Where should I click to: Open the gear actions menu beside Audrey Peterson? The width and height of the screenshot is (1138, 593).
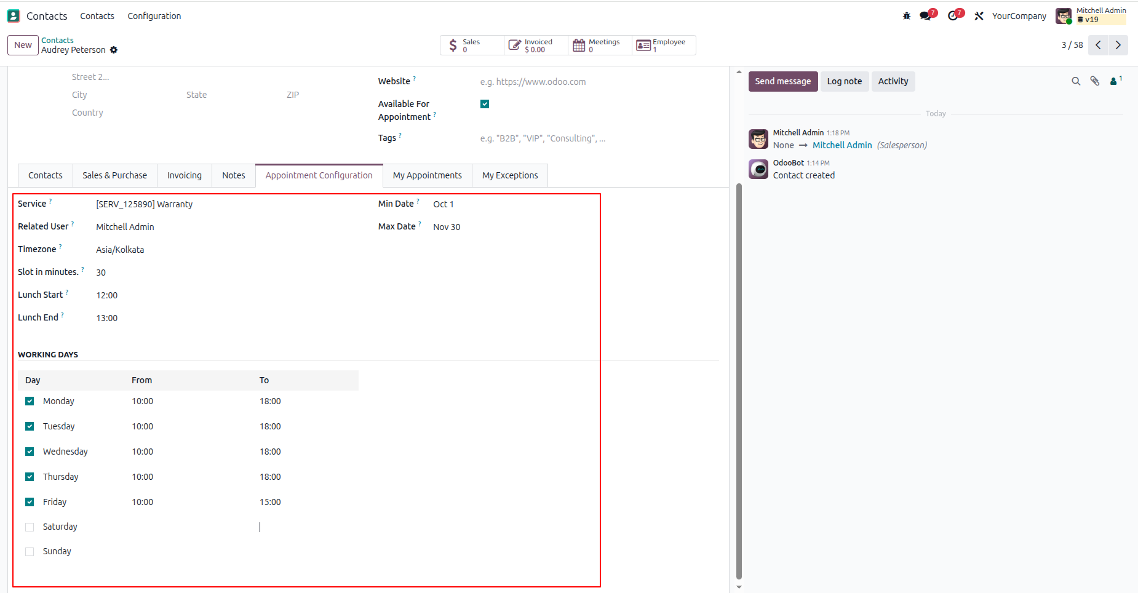[x=114, y=50]
